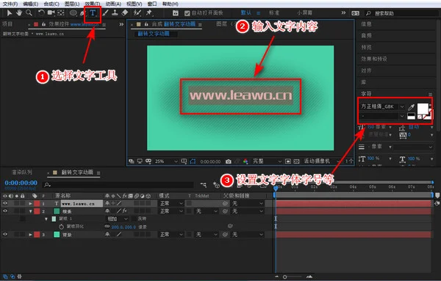This screenshot has height=281, width=441.
Task: Select the Unified Camera tool
Action: [x=51, y=12]
